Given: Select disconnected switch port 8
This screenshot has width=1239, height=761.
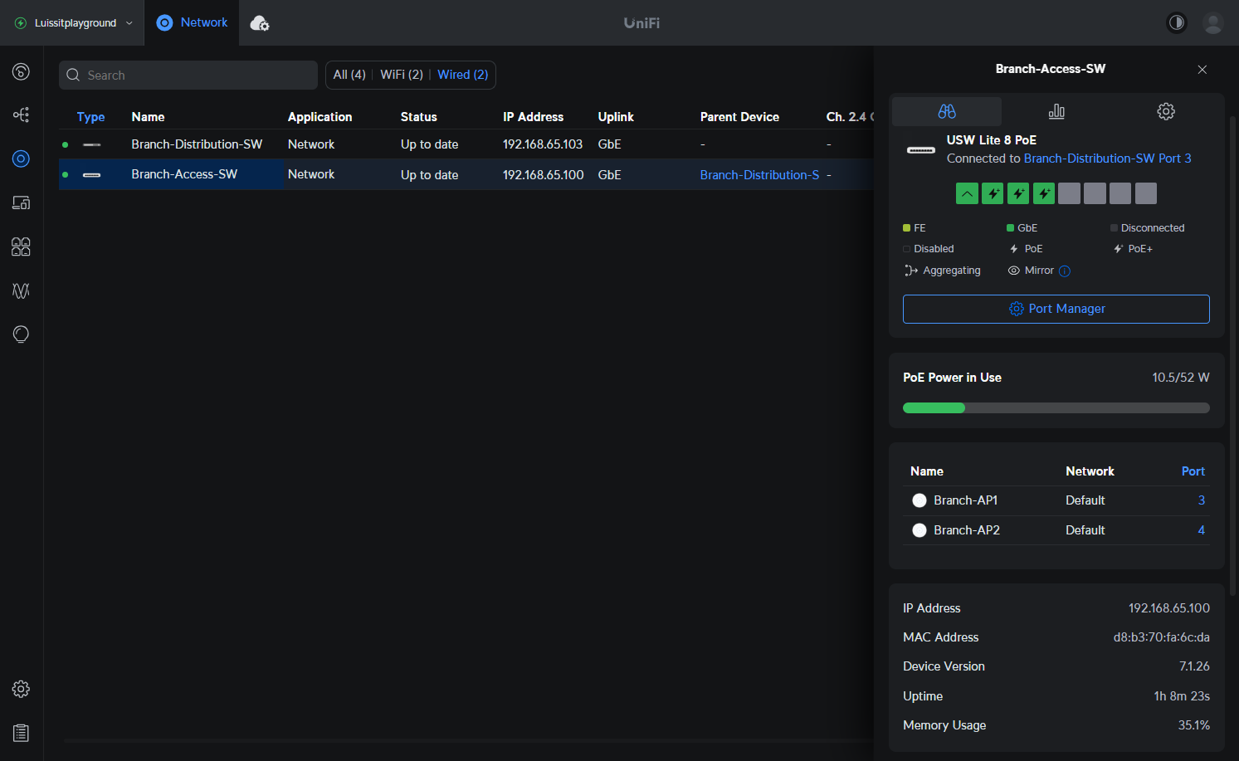Looking at the screenshot, I should pos(1146,193).
